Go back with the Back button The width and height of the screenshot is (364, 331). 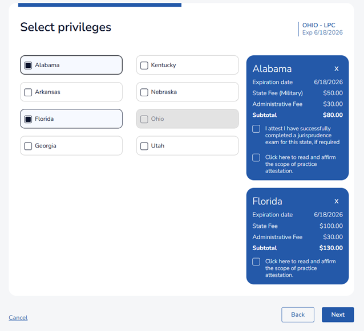298,314
